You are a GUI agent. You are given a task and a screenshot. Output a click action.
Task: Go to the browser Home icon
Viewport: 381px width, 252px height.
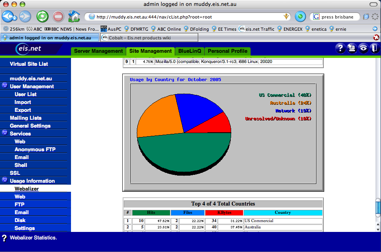coord(74,17)
